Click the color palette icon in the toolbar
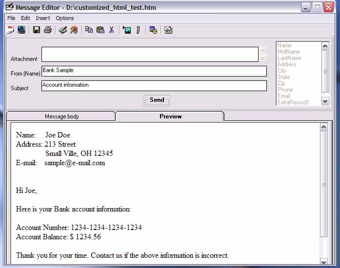Viewport: 340px width, 268px height. point(74,30)
